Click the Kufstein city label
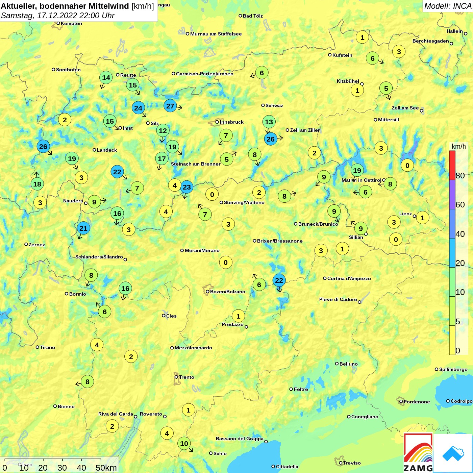The height and width of the screenshot is (473, 473). 342,55
